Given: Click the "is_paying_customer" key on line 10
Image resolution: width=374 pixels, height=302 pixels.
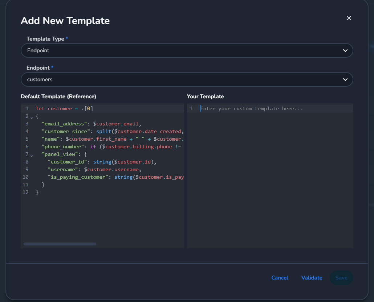Looking at the screenshot, I should click(x=78, y=177).
